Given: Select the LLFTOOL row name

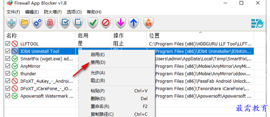Looking at the screenshot, I should (x=30, y=44).
